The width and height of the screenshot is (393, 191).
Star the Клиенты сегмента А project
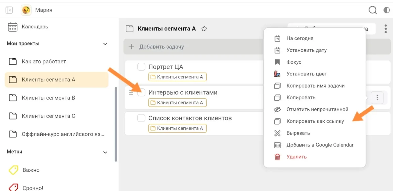(204, 29)
